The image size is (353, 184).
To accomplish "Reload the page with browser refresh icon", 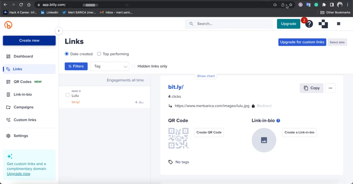I will point(21,4).
